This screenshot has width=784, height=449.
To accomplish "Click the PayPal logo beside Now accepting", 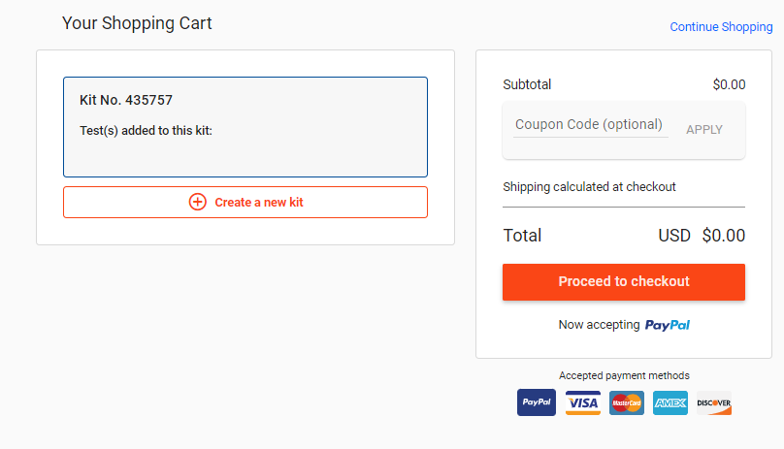I will tap(667, 325).
